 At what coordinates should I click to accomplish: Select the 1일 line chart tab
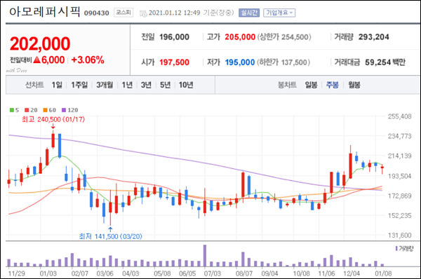(x=57, y=85)
